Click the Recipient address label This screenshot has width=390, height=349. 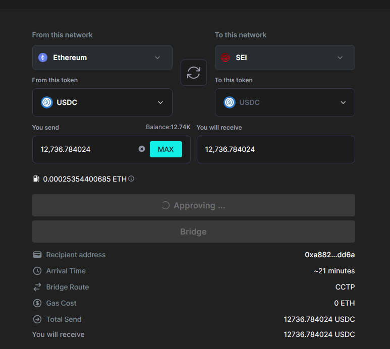[76, 255]
